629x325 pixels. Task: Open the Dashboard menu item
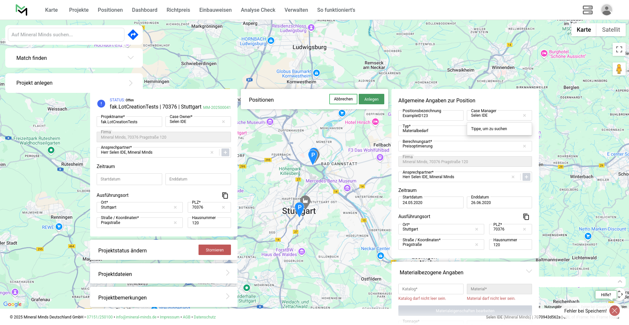coord(144,10)
